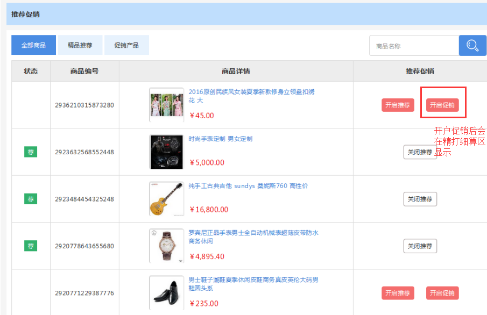Open the 罗宾尼正品手表 product link
Screen dimensions: 487x315
[253, 237]
